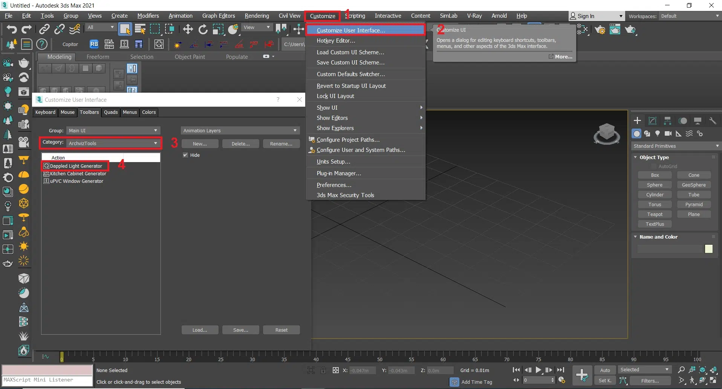
Task: Click the Load... button
Action: coord(200,330)
